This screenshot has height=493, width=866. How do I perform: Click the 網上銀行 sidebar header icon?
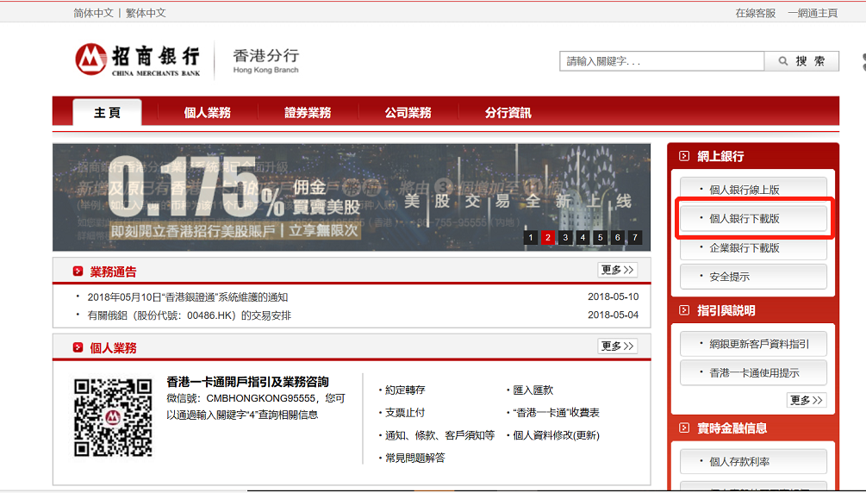coord(684,156)
